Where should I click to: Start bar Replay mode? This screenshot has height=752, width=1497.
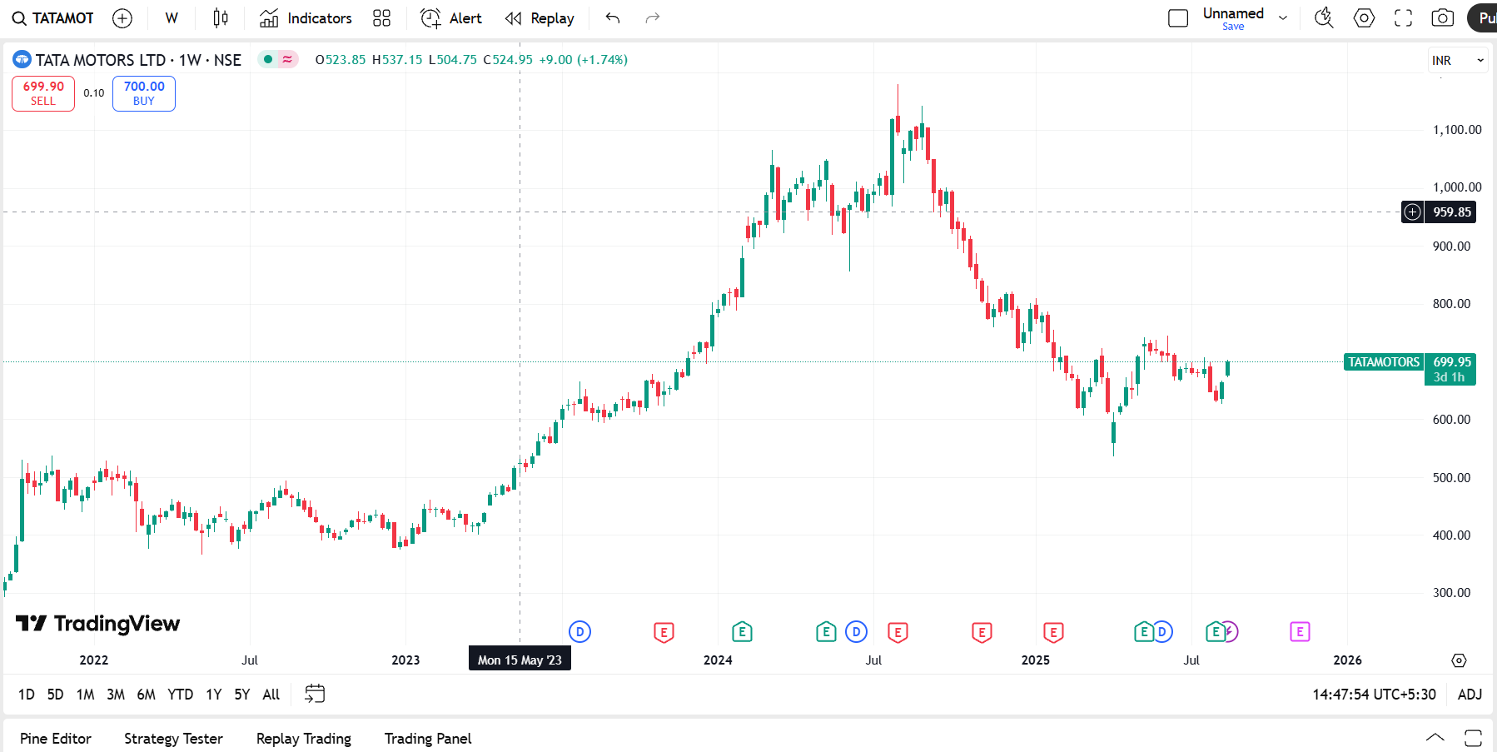540,18
